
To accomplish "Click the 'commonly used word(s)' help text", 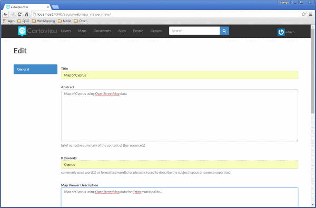I will [145, 173].
